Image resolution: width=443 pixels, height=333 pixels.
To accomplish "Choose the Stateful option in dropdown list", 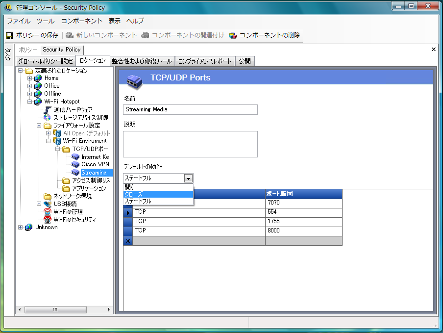I will point(158,201).
